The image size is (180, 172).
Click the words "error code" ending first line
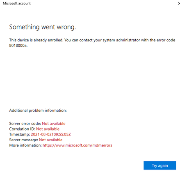166,40
